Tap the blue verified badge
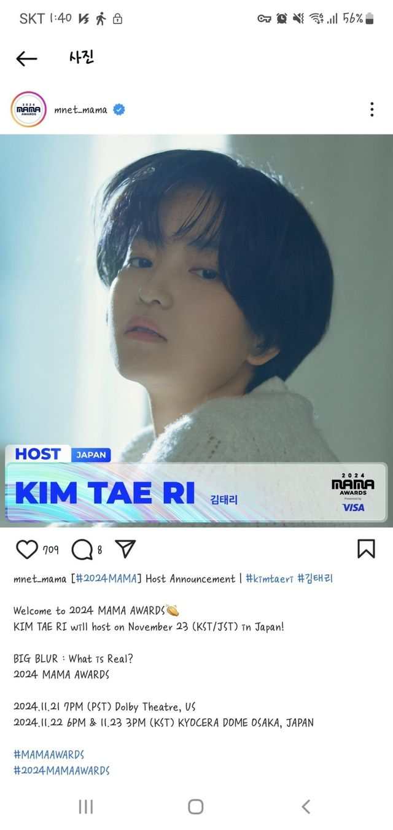Screen dimensions: 393x830 pos(119,110)
